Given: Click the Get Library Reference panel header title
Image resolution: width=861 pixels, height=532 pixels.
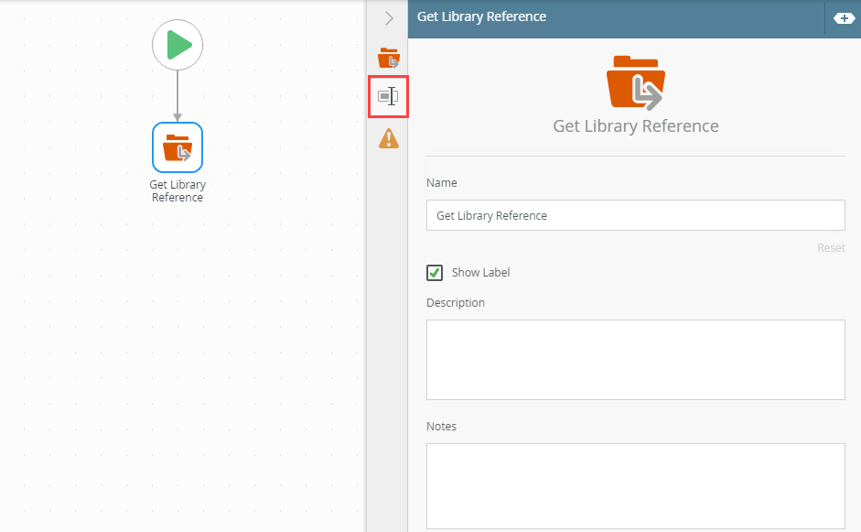Looking at the screenshot, I should 481,16.
